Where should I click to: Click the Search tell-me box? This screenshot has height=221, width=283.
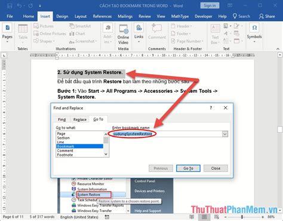(x=241, y=16)
